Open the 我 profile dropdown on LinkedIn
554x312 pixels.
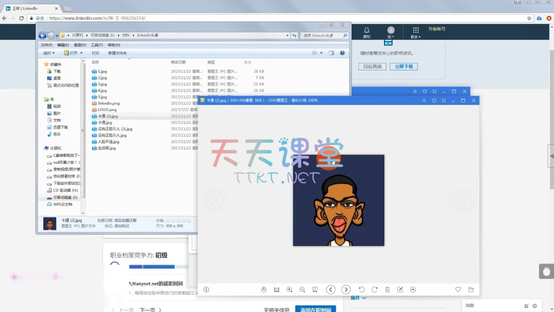[x=391, y=33]
